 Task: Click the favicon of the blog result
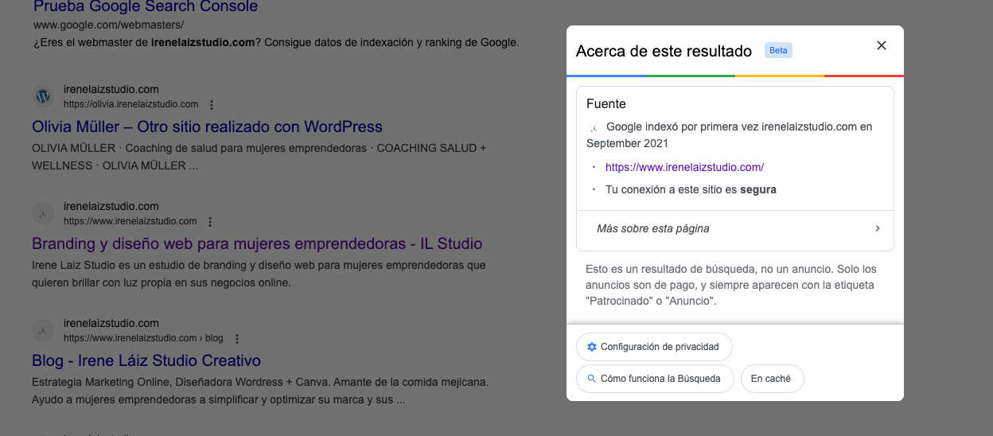[x=43, y=330]
